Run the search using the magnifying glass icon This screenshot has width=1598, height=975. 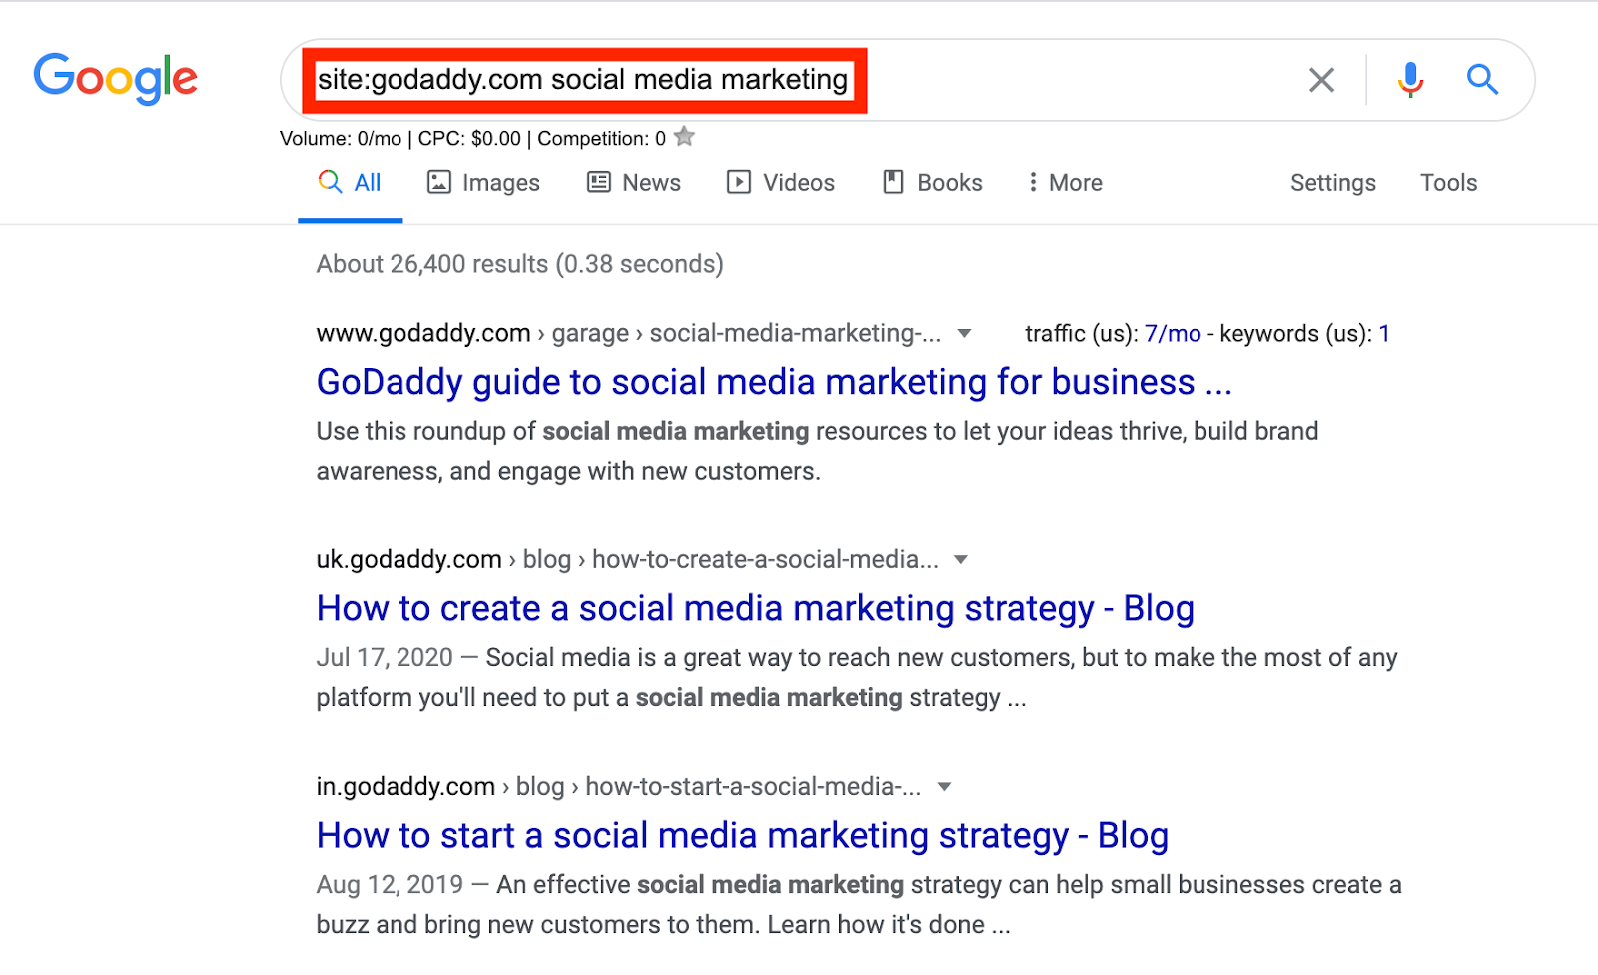click(1481, 79)
